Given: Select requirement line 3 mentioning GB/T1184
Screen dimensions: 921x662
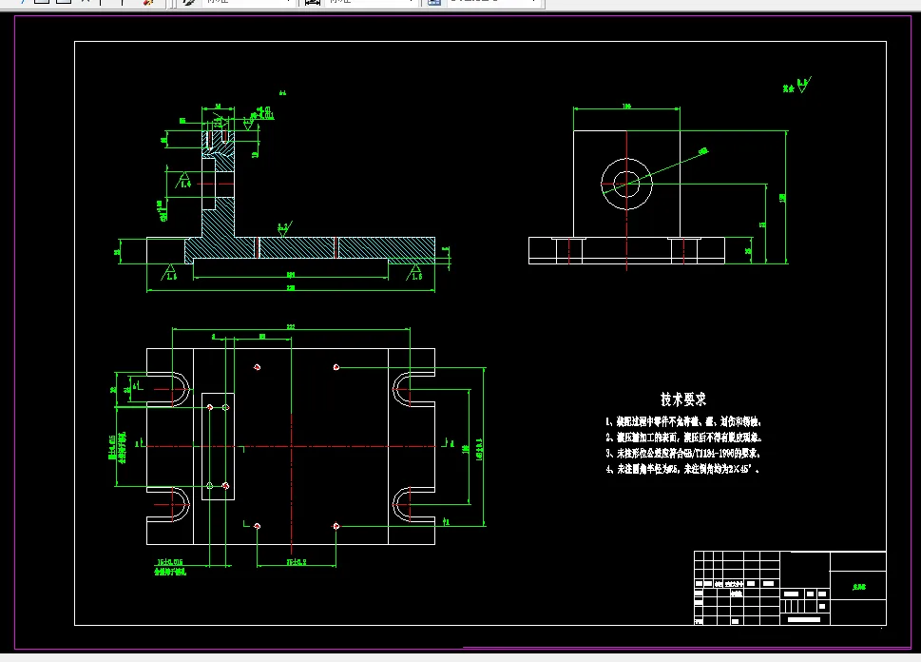Looking at the screenshot, I should 683,454.
